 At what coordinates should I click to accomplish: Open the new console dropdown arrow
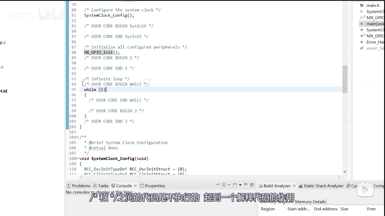click(x=240, y=185)
